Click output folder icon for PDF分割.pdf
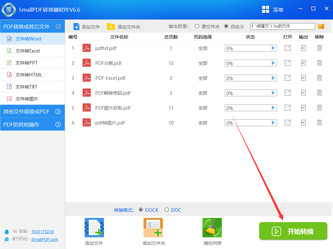The height and width of the screenshot is (249, 333). point(304,63)
